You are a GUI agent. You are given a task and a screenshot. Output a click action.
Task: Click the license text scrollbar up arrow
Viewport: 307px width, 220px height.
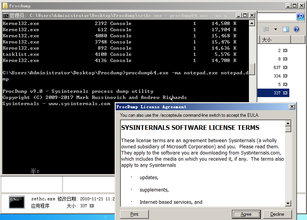[288, 123]
